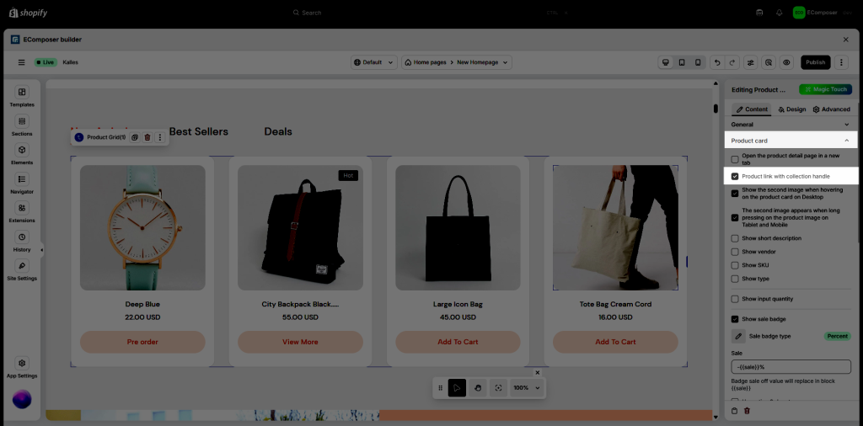Select the Deals tab on the page
The width and height of the screenshot is (863, 426).
coord(278,131)
